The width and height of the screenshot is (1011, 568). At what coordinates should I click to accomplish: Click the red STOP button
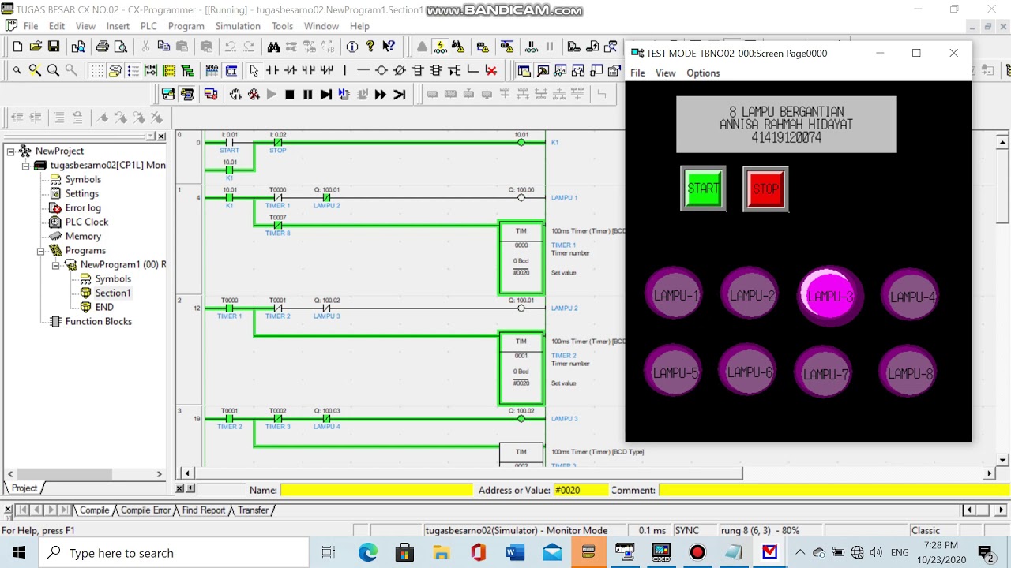pyautogui.click(x=765, y=189)
